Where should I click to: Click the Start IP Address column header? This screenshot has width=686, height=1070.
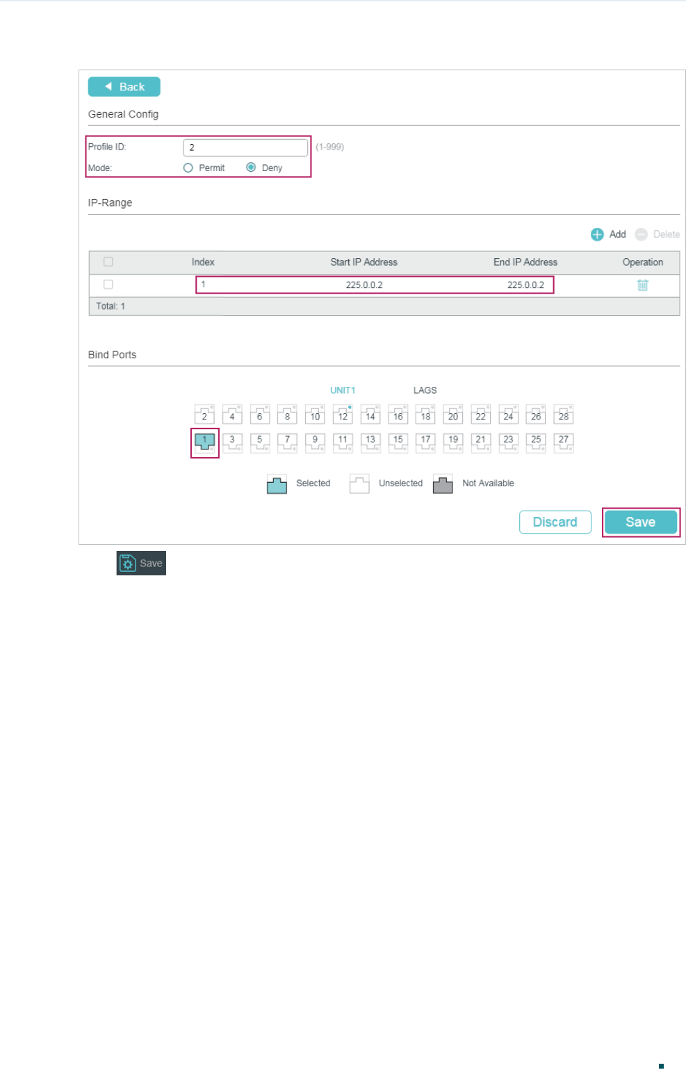tap(364, 262)
